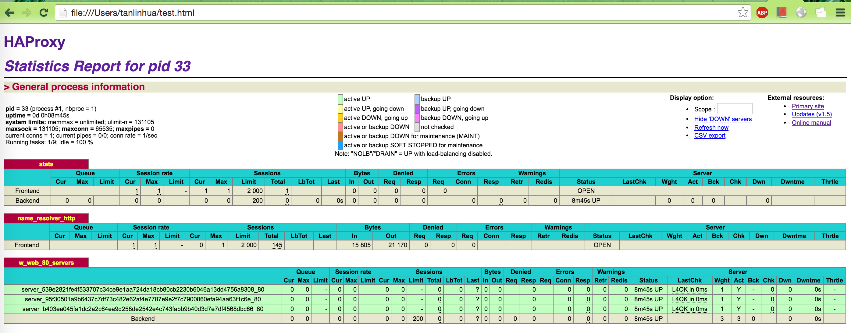851x333 pixels.
Task: Click server_539e2821fe4f533707c34ce9e1aa724da18cb80cb2230b6046a13dd4756a8308_80 row name
Action: click(x=143, y=289)
